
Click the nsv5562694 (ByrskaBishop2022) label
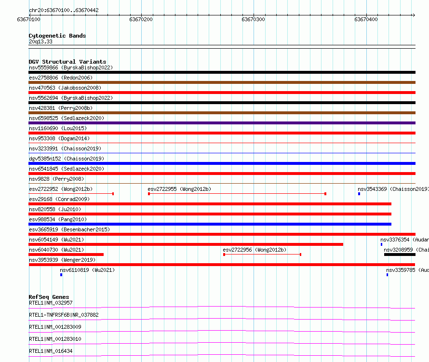click(70, 98)
